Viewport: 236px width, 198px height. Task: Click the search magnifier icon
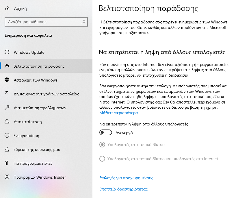point(83,22)
